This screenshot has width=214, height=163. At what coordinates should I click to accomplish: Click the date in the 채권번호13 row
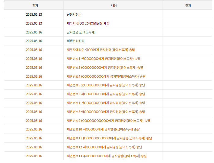34,156
